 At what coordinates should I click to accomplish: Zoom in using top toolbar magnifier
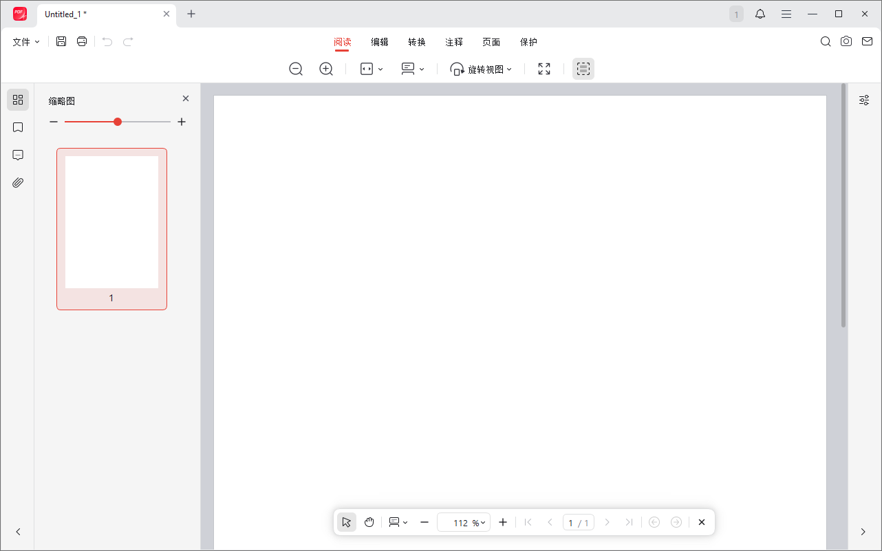point(326,69)
